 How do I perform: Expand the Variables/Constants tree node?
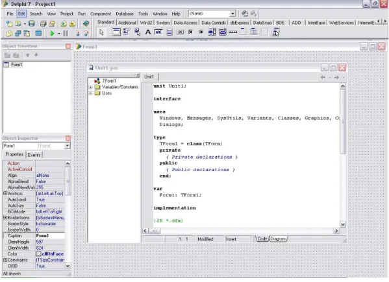(90, 87)
